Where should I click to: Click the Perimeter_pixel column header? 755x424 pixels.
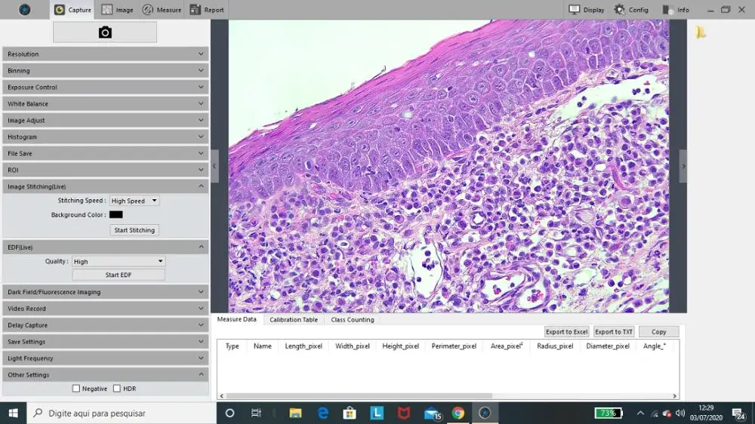pos(454,346)
